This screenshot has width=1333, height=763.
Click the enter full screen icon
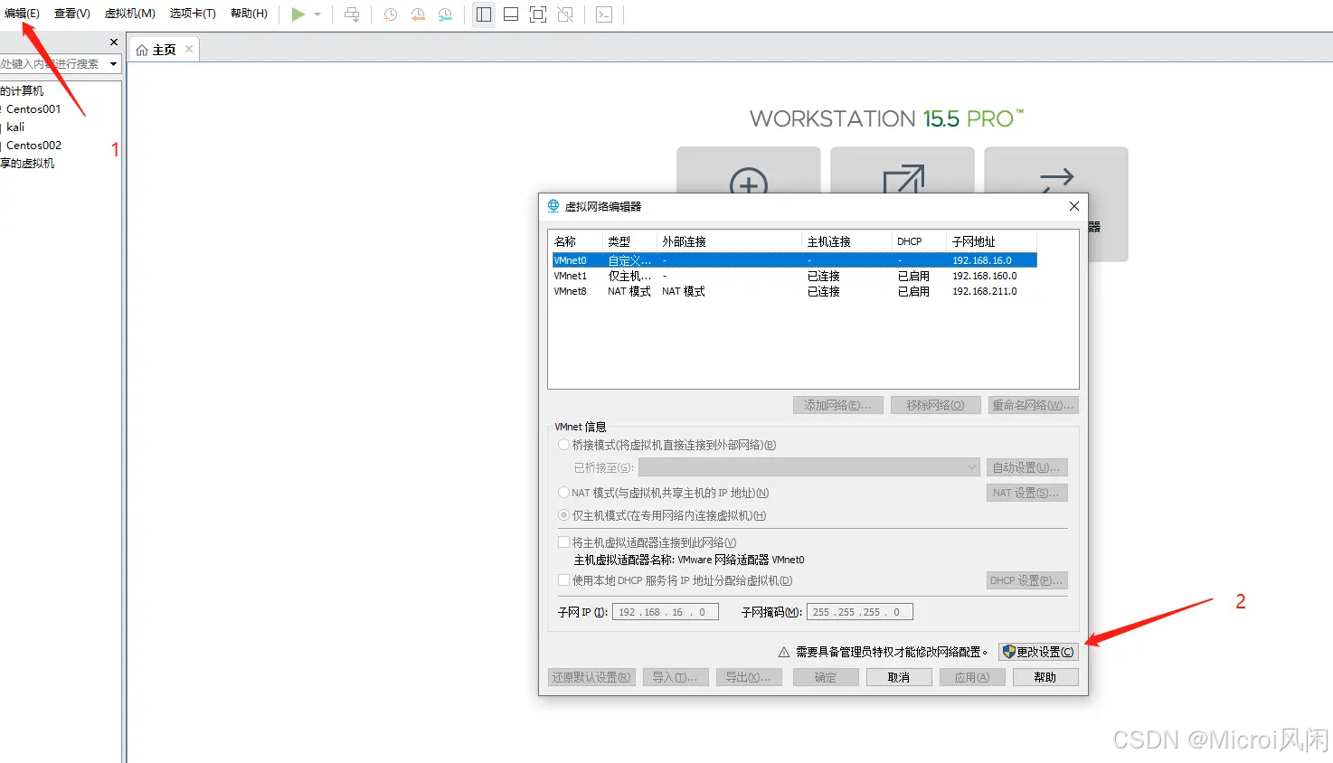[538, 14]
